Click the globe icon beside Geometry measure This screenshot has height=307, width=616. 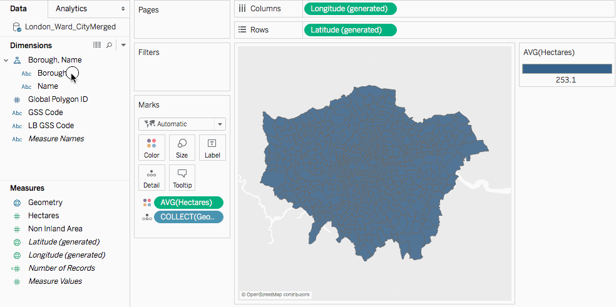tap(17, 203)
